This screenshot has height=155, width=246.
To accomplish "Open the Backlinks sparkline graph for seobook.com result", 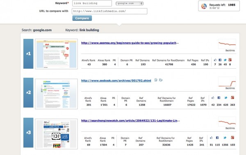I will click(x=227, y=82).
